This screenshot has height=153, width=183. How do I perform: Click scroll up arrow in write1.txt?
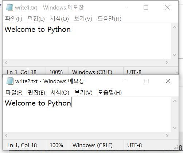[x=175, y=27]
